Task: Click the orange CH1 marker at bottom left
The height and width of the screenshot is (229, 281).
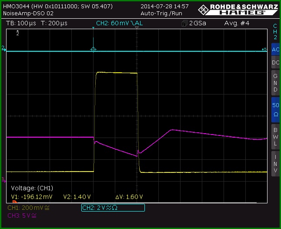Action: pos(15,202)
